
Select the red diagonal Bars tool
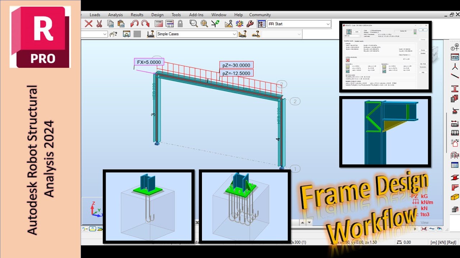point(455,76)
